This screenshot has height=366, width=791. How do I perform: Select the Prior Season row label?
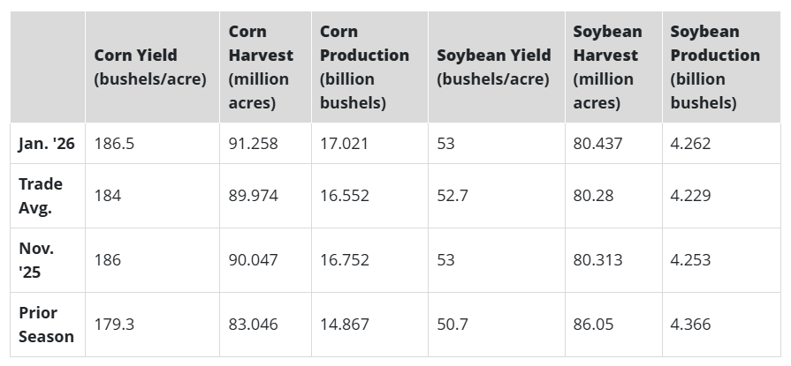click(x=46, y=325)
